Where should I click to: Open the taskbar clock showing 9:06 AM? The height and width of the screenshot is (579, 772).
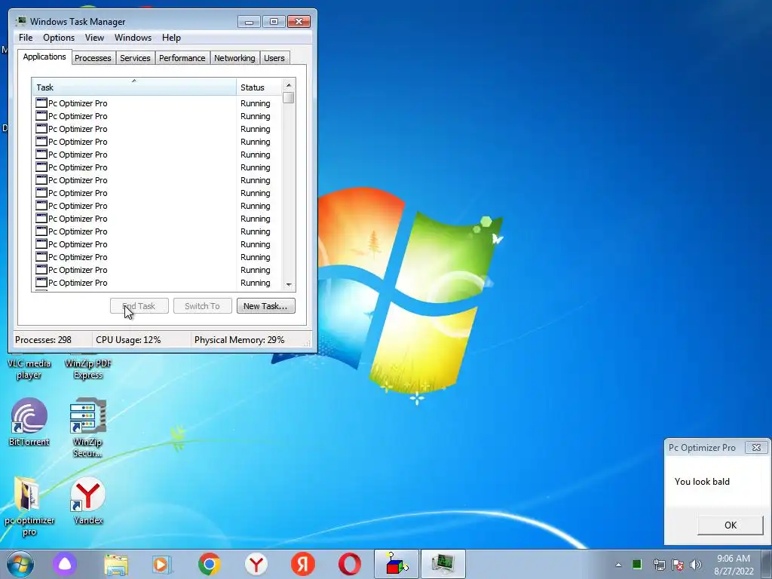734,565
